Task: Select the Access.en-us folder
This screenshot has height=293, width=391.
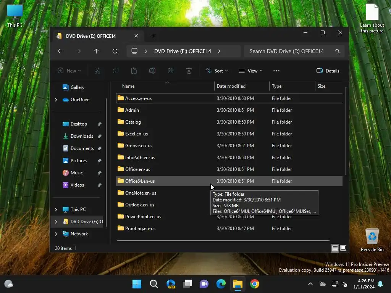Action: (229, 98)
